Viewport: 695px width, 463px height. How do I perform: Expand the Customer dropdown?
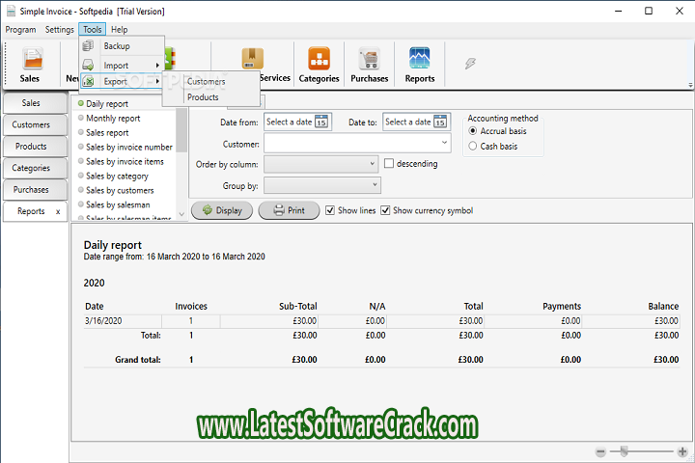444,144
